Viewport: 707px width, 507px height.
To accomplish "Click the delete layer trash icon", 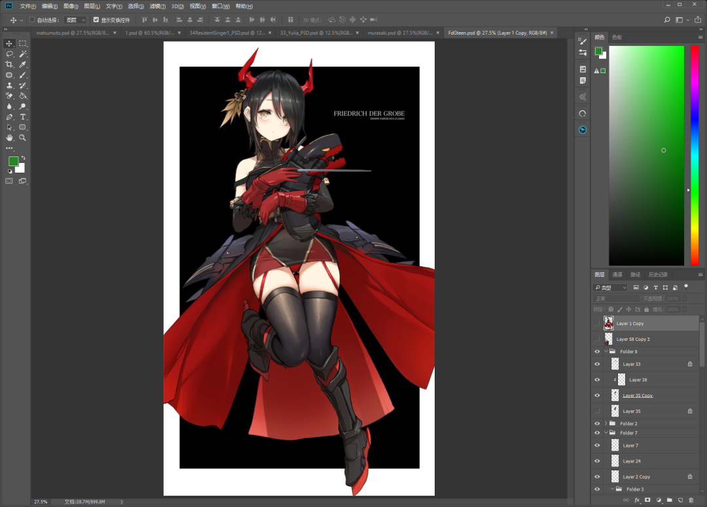I will click(691, 500).
